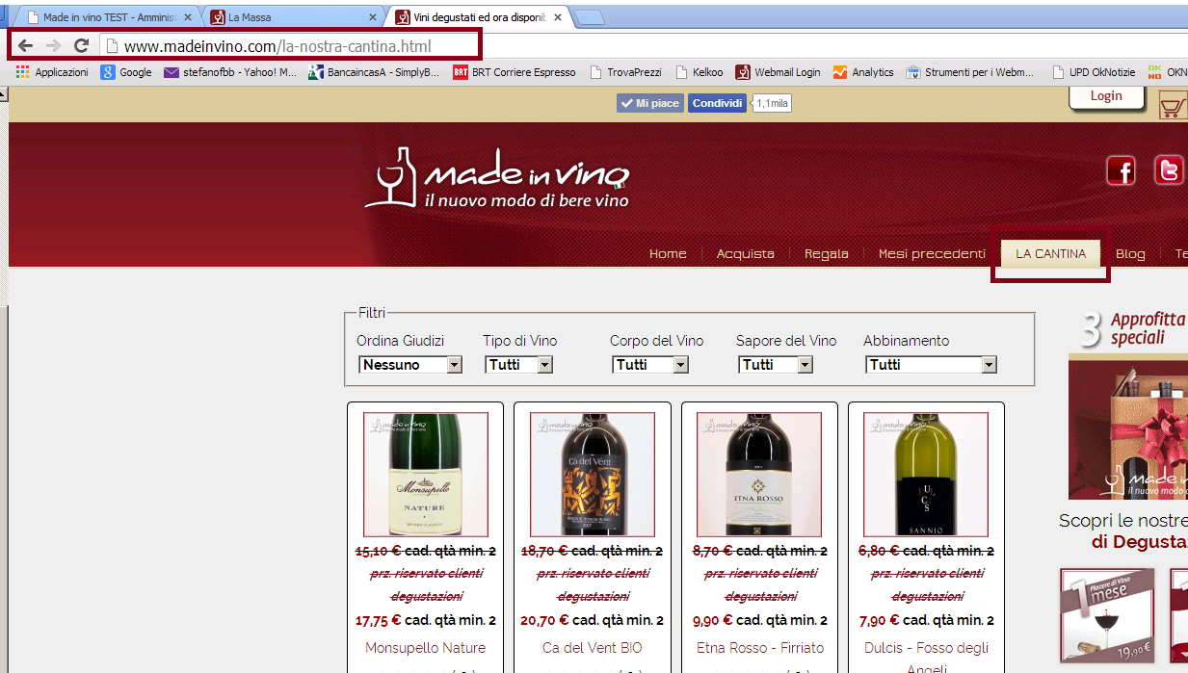Open the Twitter social icon

click(1170, 170)
